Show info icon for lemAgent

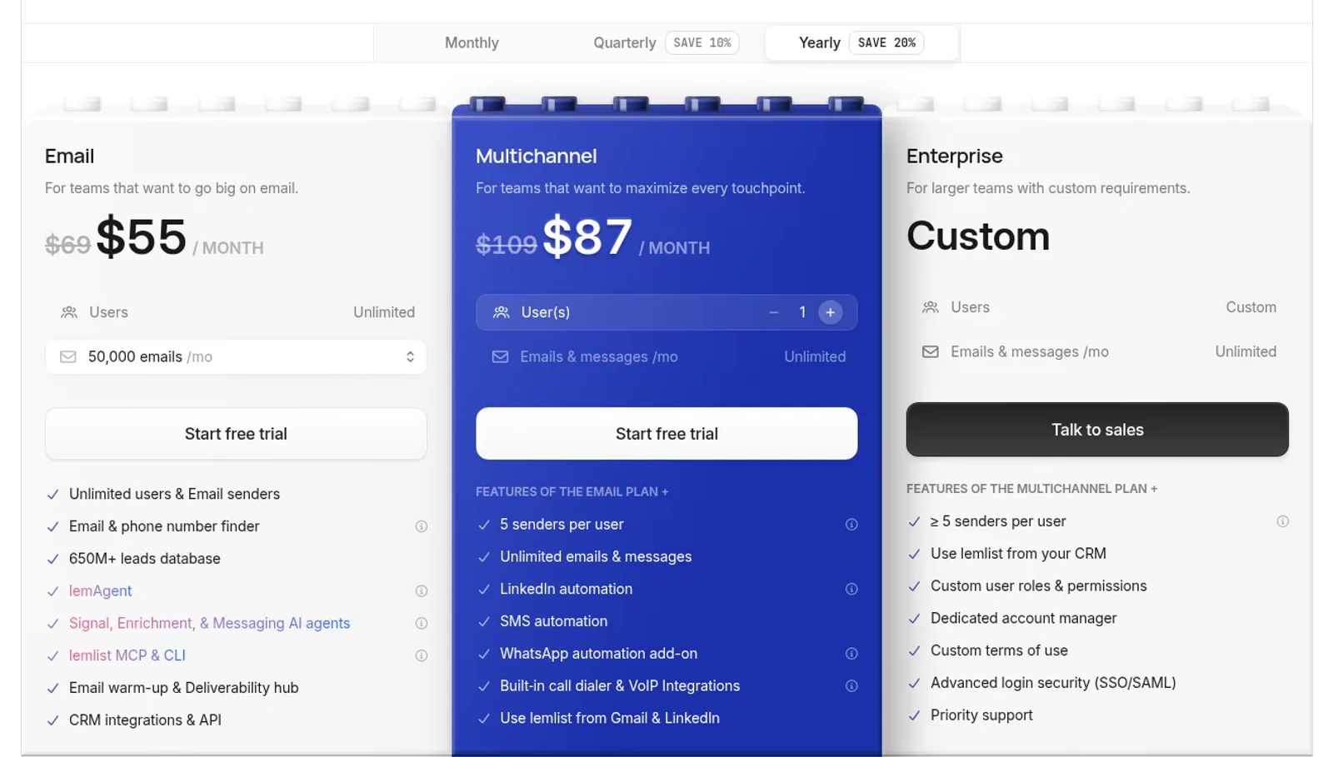point(422,591)
